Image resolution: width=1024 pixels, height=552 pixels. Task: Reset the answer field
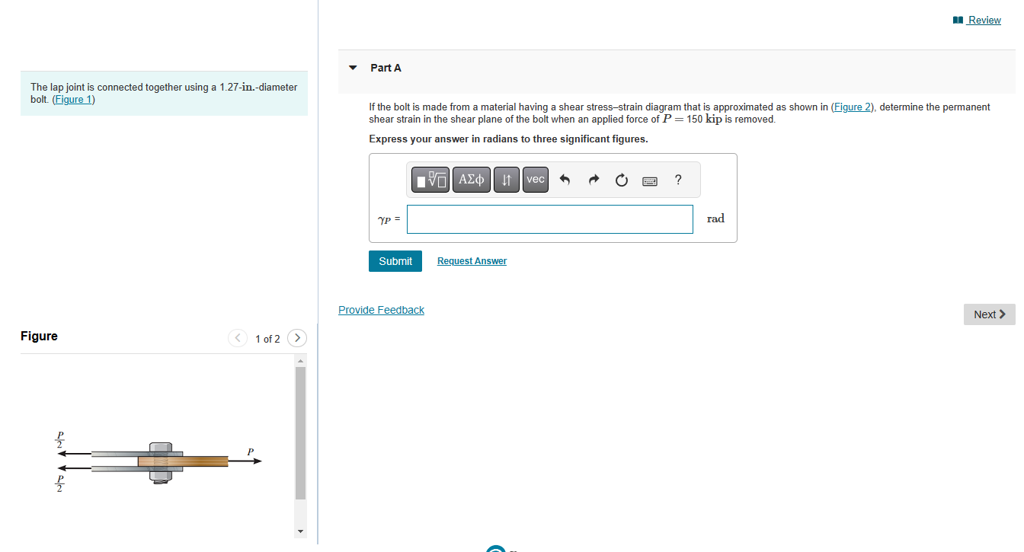pos(622,180)
